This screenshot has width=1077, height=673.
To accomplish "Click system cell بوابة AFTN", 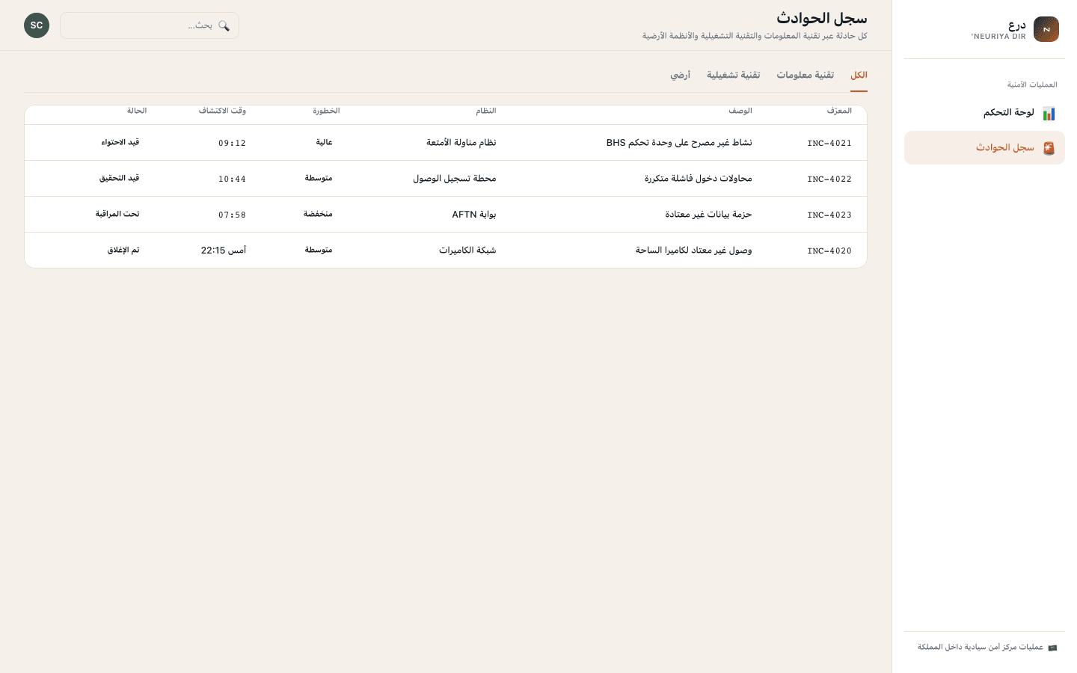I will 474,215.
